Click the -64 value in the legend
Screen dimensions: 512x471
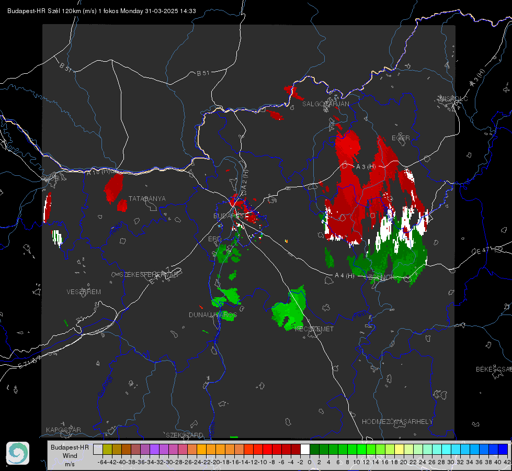pos(103,462)
